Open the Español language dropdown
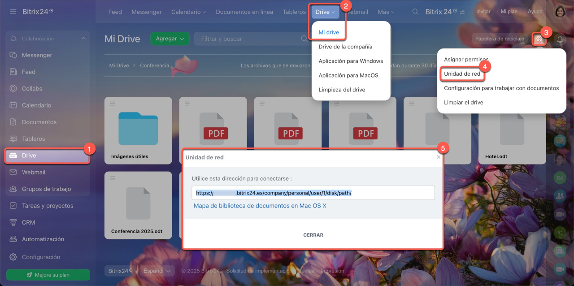This screenshot has width=574, height=286. [157, 271]
